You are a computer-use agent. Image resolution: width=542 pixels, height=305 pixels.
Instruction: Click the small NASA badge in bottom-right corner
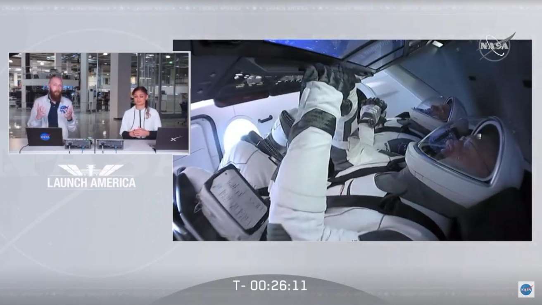point(526,289)
